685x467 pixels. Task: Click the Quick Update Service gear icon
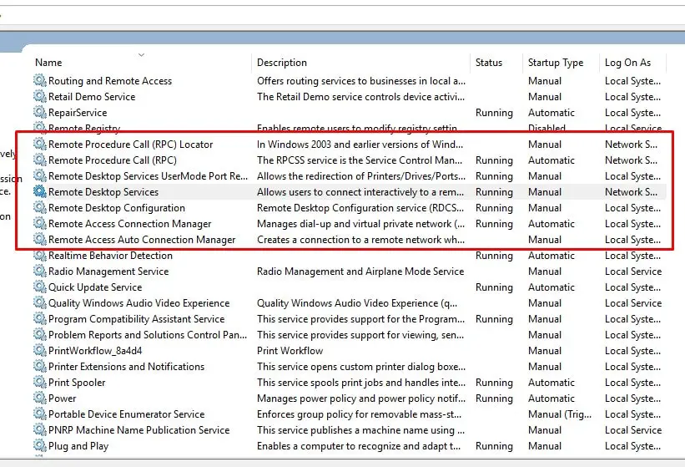pyautogui.click(x=40, y=287)
